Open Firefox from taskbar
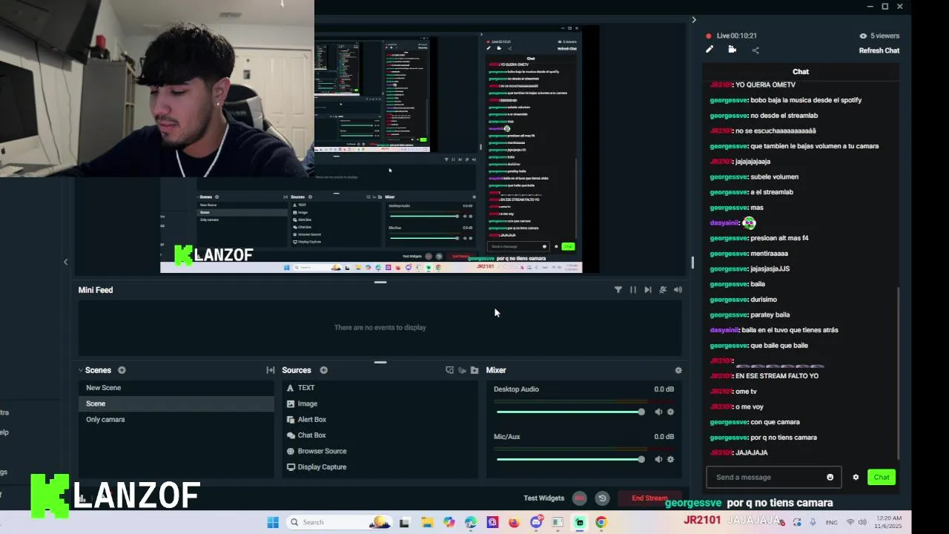This screenshot has height=534, width=949. point(514,522)
